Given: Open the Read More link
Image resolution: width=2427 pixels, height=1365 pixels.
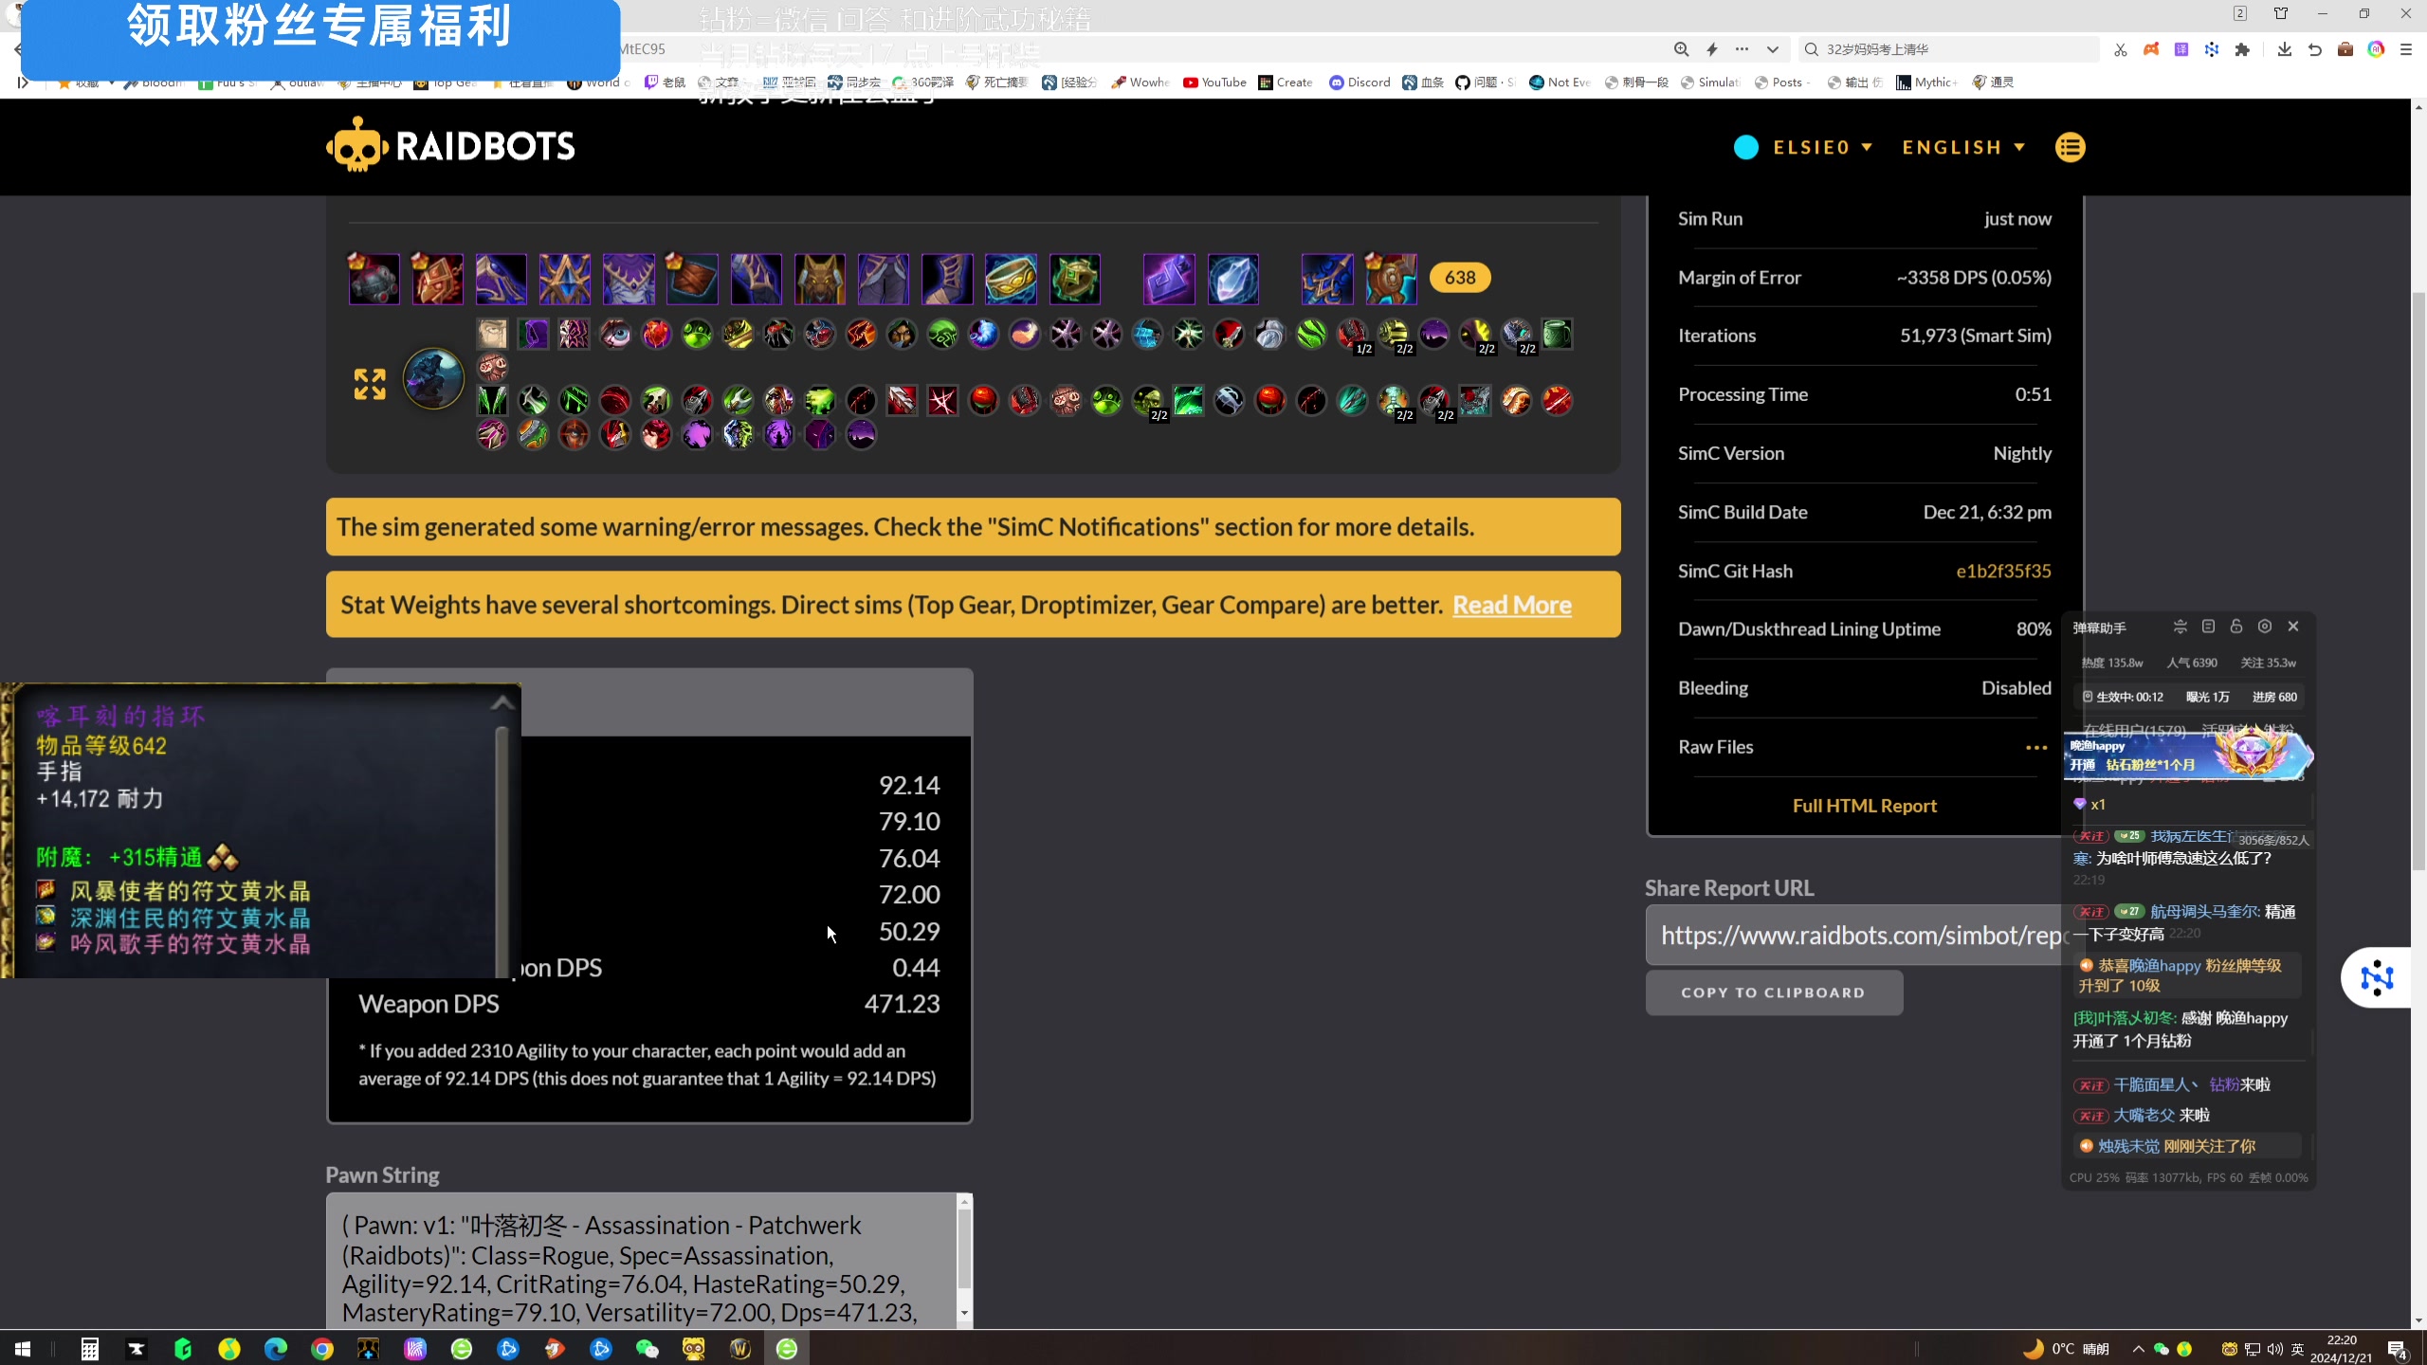Looking at the screenshot, I should tap(1512, 605).
